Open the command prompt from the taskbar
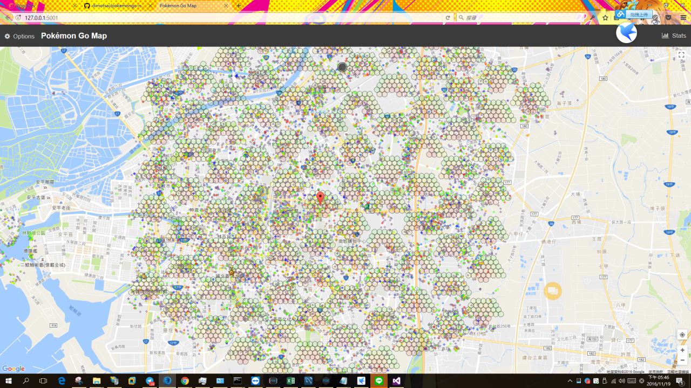 238,380
